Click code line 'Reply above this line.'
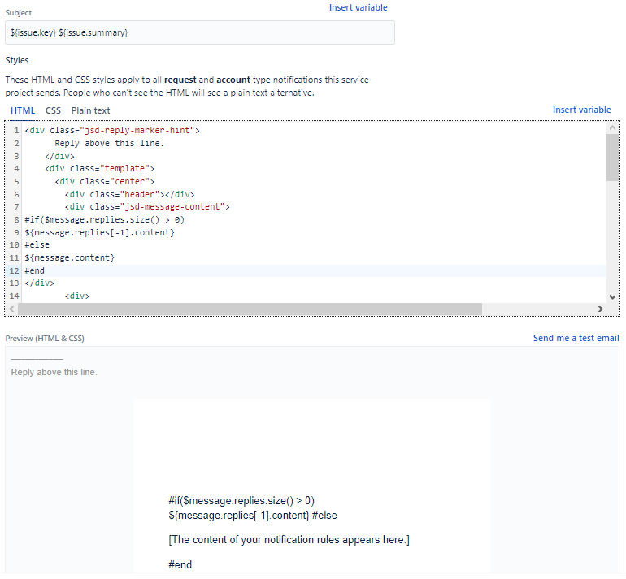 point(110,143)
